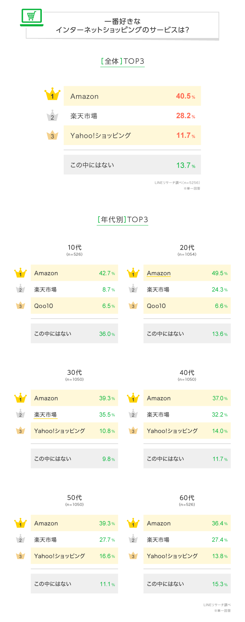Image resolution: width=245 pixels, height=622 pixels.
Task: Click the gold crown beside overall Amazon 40.5%
Action: (x=53, y=94)
